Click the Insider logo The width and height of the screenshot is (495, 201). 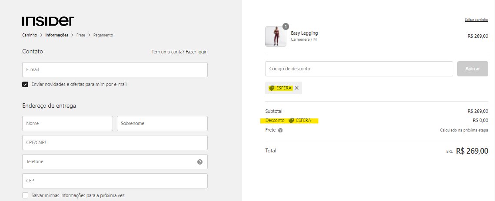48,21
